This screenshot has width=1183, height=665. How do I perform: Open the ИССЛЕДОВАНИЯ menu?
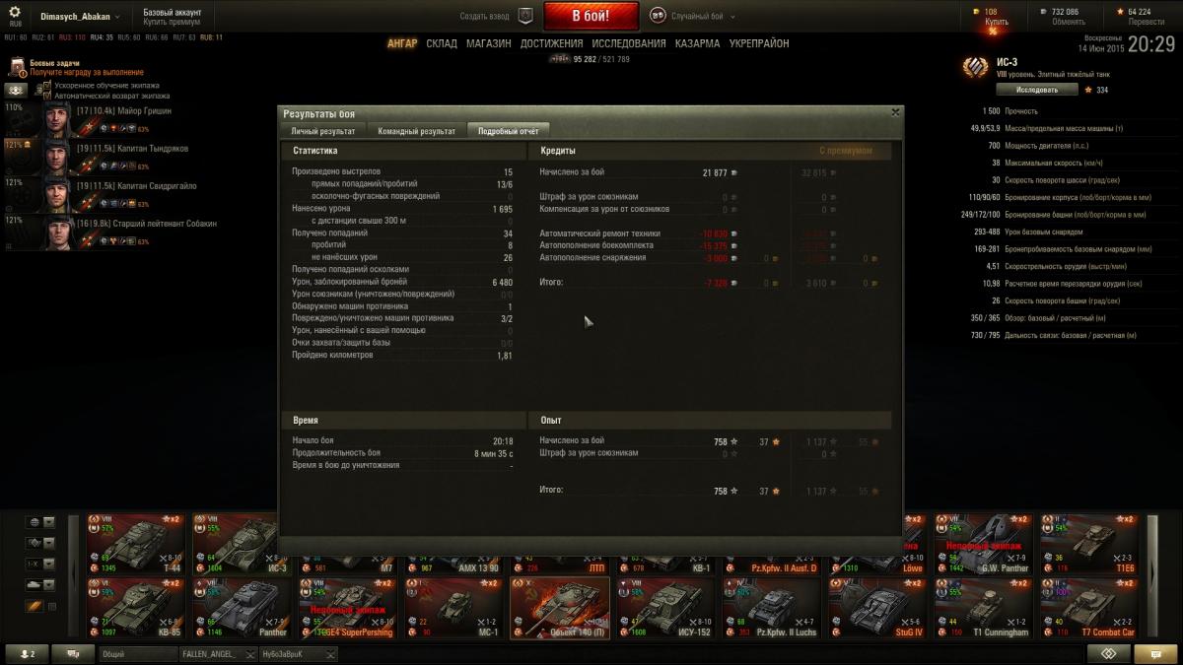coord(629,43)
